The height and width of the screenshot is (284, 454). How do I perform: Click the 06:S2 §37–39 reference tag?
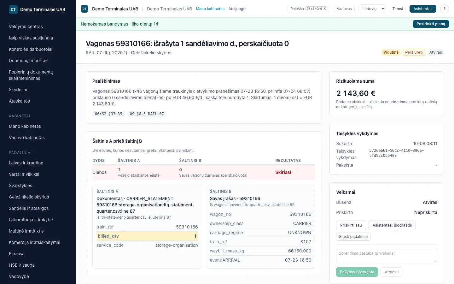tap(108, 114)
